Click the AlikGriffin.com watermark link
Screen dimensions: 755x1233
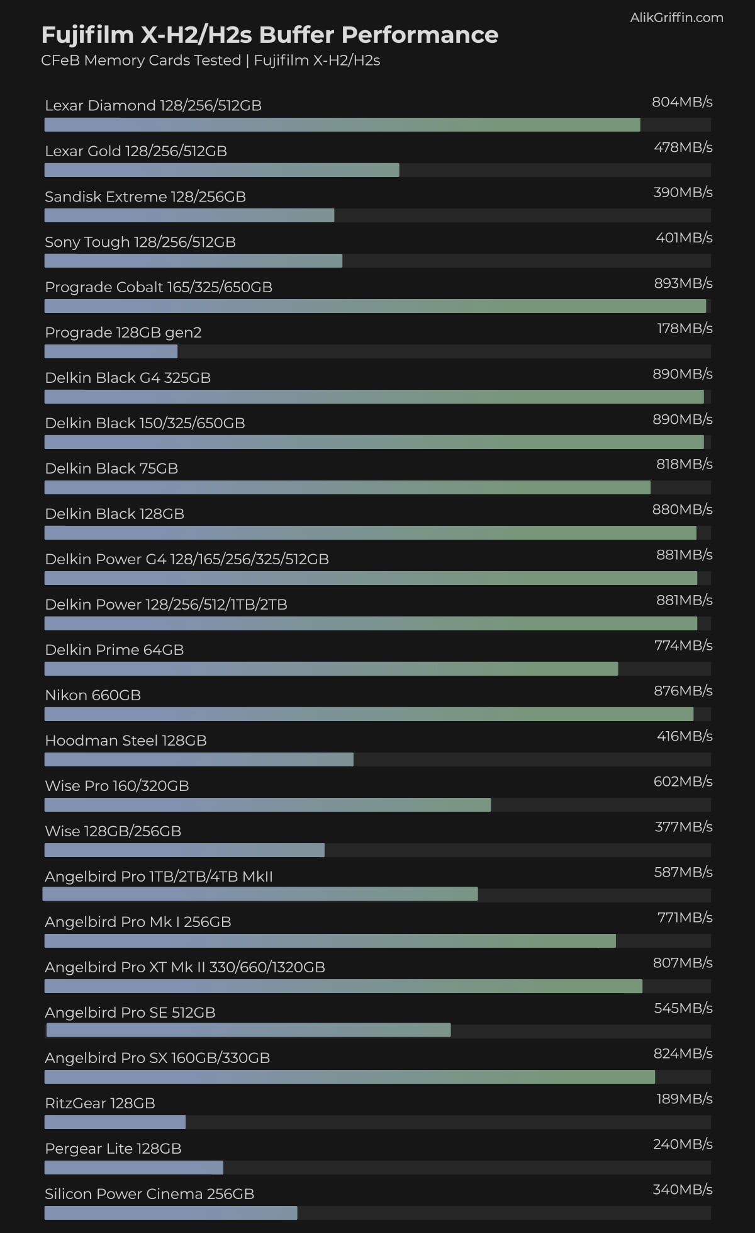[676, 18]
